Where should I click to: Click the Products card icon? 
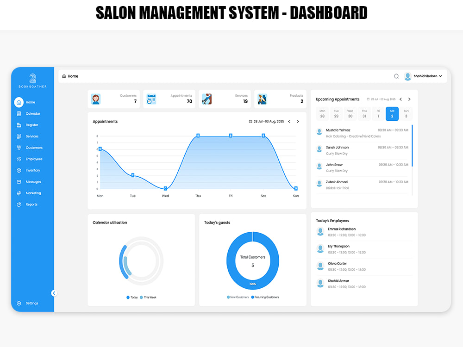pos(262,99)
